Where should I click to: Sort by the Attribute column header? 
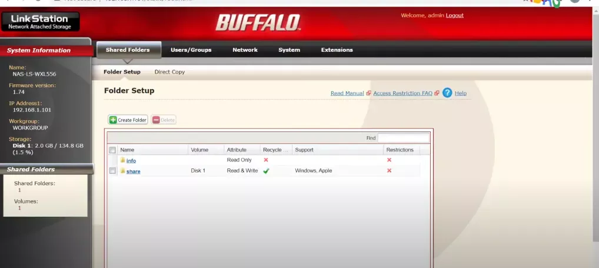pos(242,150)
